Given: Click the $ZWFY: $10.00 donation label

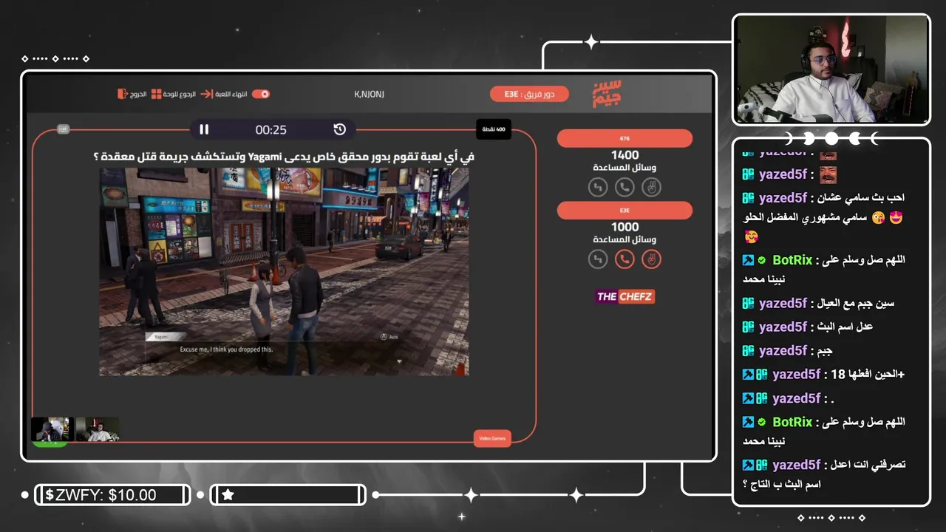Looking at the screenshot, I should point(101,495).
